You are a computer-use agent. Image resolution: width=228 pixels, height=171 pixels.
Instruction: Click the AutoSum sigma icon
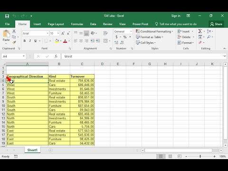pos(200,31)
